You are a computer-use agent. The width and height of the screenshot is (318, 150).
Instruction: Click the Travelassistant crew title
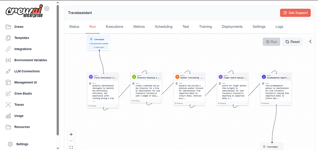[x=80, y=13]
